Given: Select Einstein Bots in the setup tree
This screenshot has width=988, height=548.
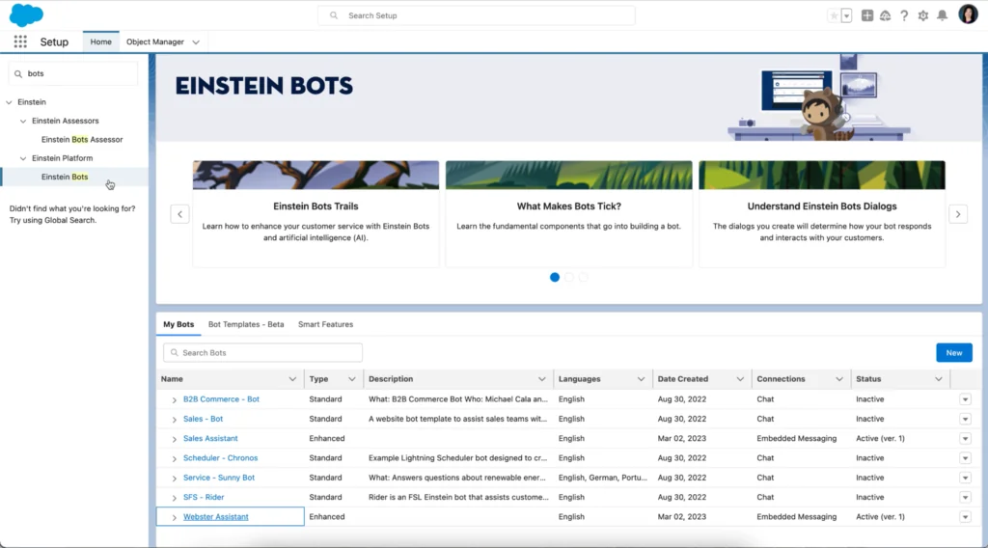Looking at the screenshot, I should (x=65, y=177).
